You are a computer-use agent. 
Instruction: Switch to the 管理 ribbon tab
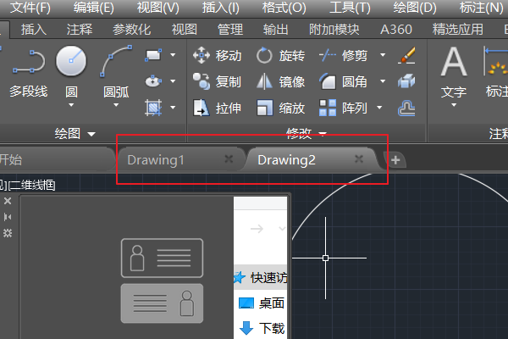(229, 30)
